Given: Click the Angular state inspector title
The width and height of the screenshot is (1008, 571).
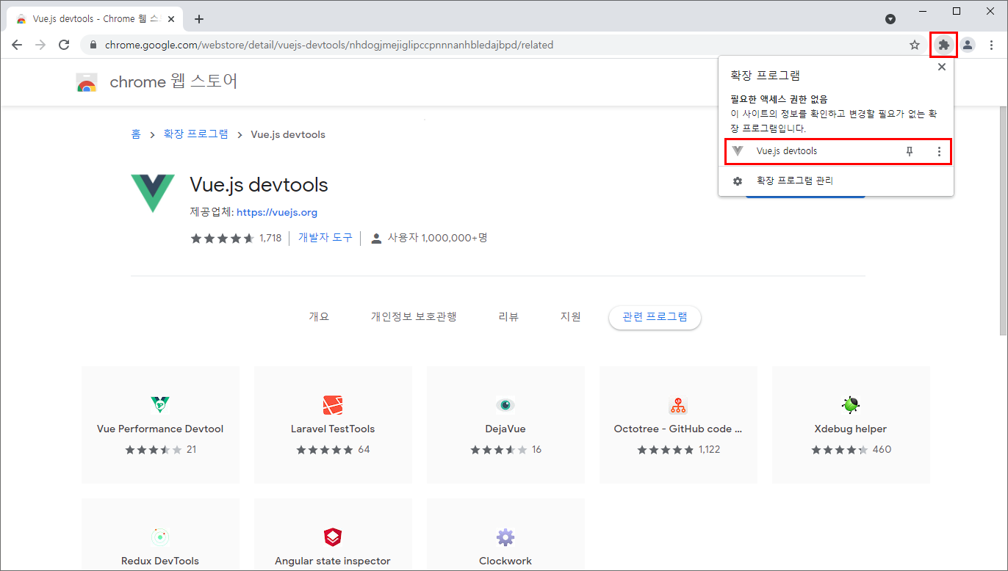Looking at the screenshot, I should [x=333, y=561].
